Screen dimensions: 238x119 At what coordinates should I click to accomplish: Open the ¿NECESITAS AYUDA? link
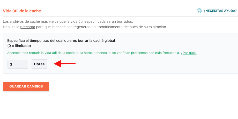220,11
